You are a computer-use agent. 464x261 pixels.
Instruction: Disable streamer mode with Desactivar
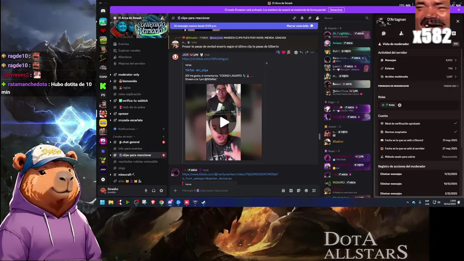336,10
